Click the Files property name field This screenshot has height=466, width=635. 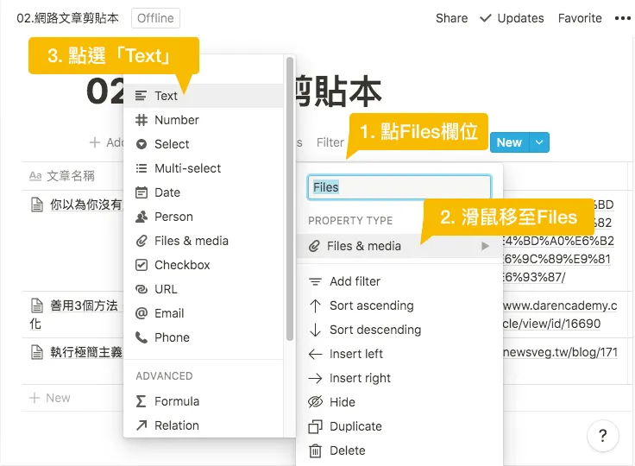(399, 187)
